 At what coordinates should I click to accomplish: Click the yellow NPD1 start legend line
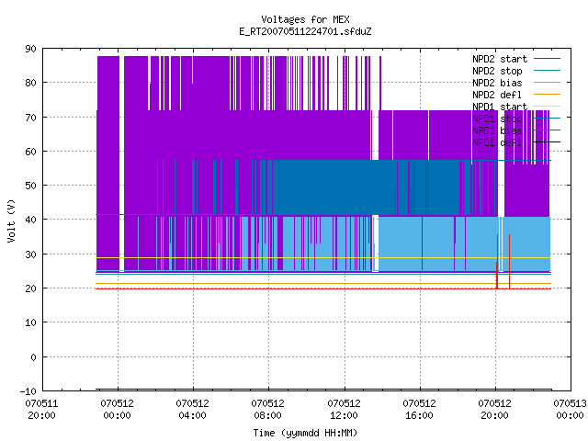click(x=547, y=107)
